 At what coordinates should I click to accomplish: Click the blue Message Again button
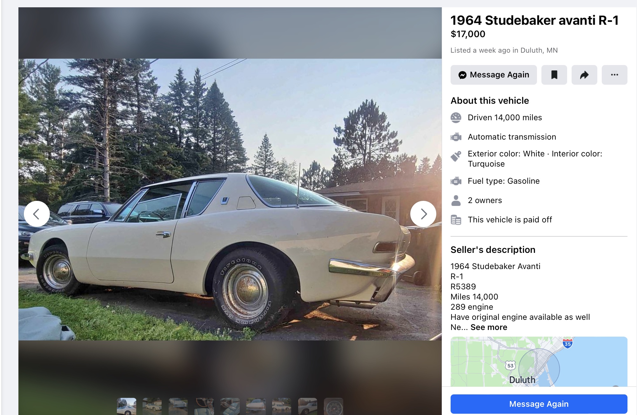click(539, 404)
